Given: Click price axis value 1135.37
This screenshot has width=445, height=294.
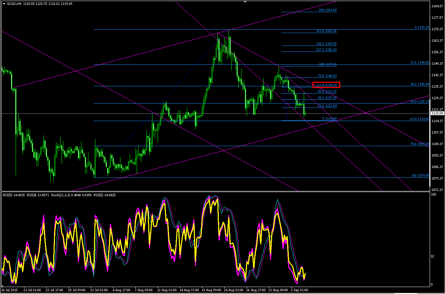Looking at the screenshot, I should click(437, 86).
